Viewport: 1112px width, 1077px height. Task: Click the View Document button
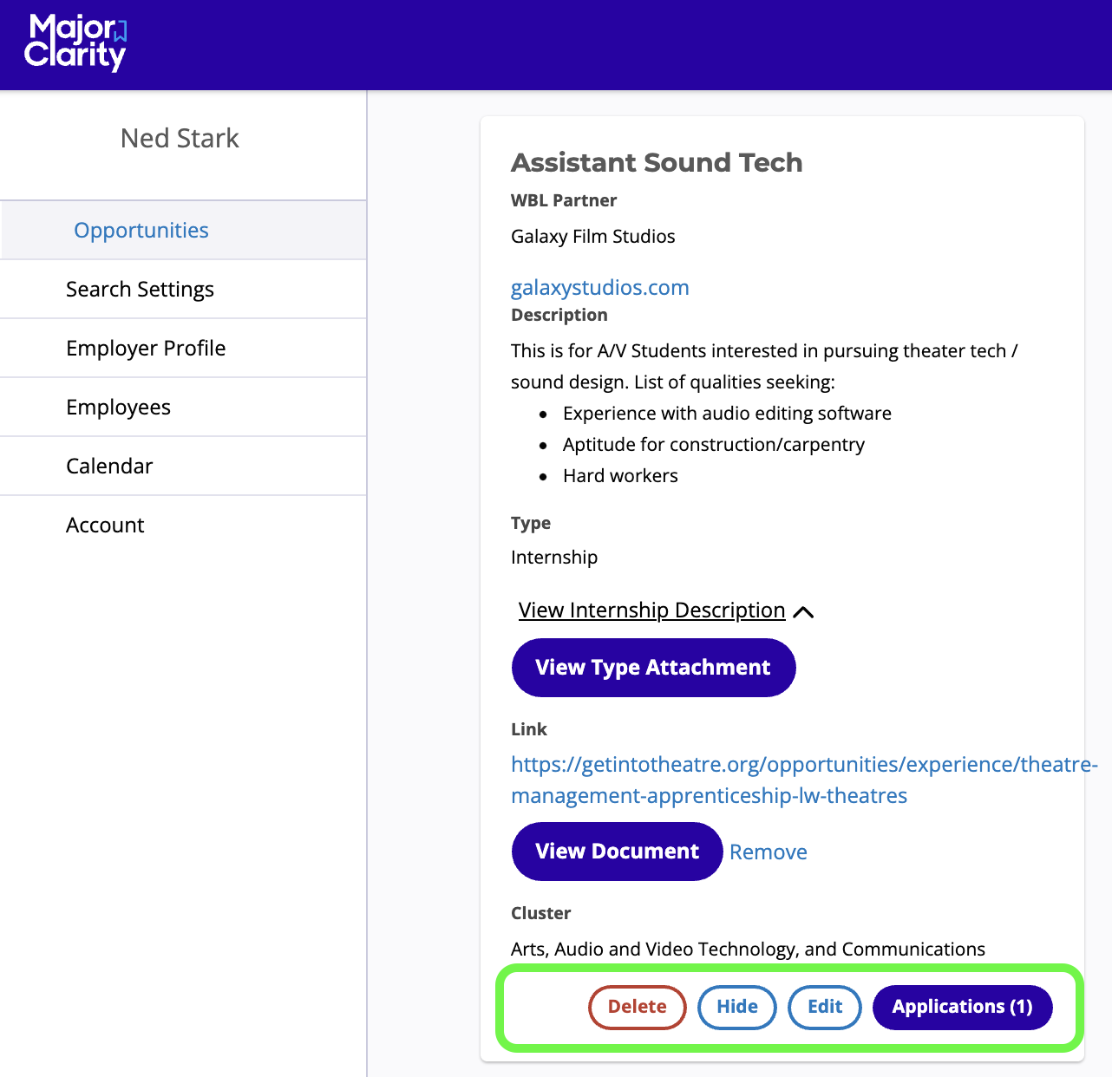[x=617, y=852]
